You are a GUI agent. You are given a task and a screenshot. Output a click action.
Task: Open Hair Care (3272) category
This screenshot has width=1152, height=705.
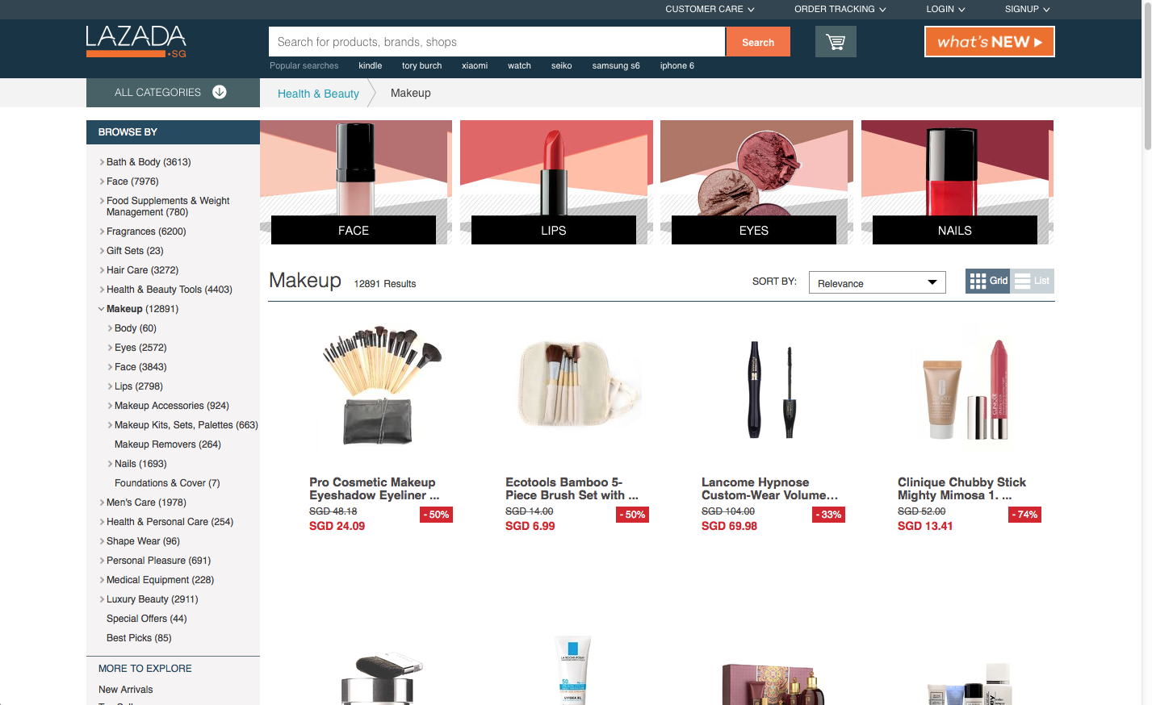(x=142, y=270)
